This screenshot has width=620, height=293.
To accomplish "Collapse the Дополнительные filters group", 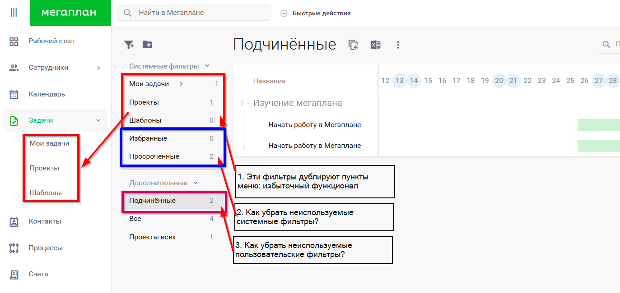I will [196, 183].
